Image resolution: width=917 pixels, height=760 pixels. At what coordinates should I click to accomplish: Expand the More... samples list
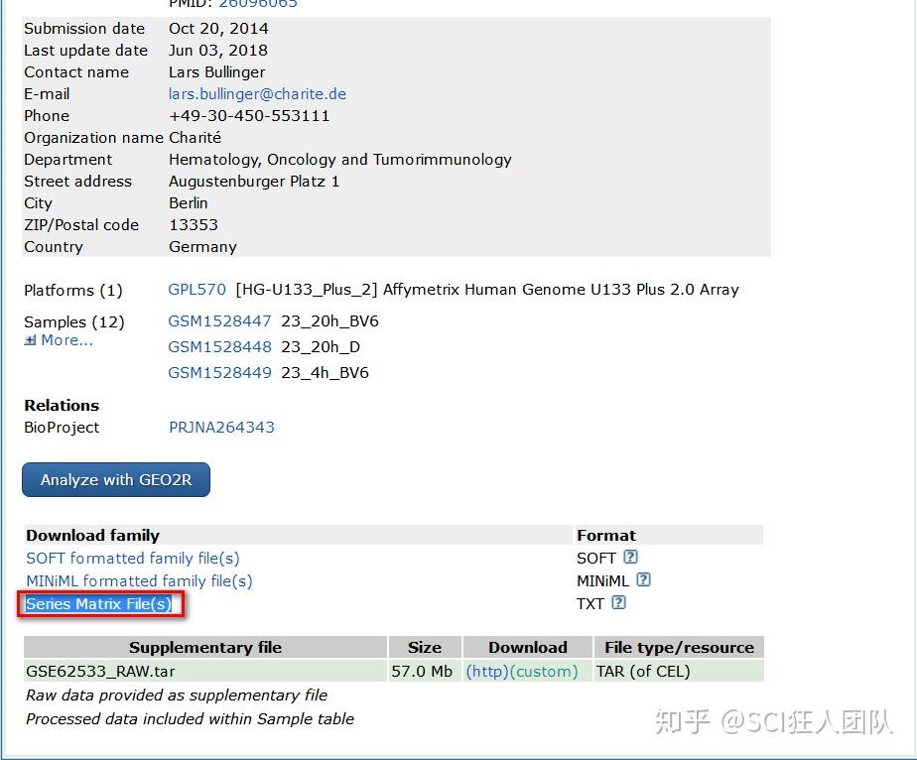click(60, 340)
